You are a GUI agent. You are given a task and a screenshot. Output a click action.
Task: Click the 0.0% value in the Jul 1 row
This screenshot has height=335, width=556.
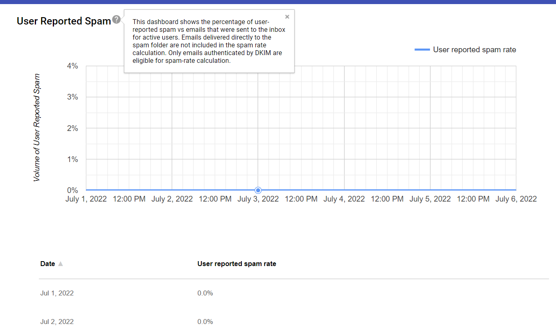(205, 293)
